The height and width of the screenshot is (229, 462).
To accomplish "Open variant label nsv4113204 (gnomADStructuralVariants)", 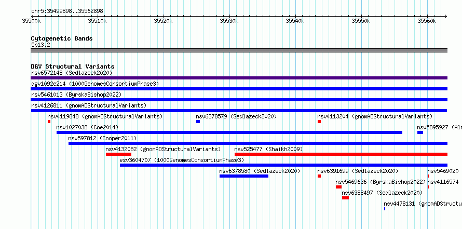I will click(x=375, y=116).
